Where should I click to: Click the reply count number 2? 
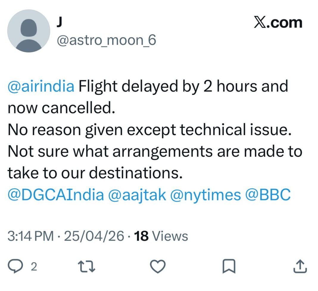[x=34, y=267]
